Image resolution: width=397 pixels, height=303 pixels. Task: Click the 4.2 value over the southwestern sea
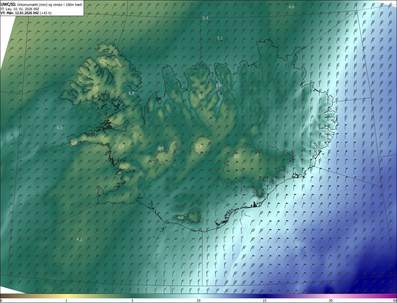pos(79,239)
